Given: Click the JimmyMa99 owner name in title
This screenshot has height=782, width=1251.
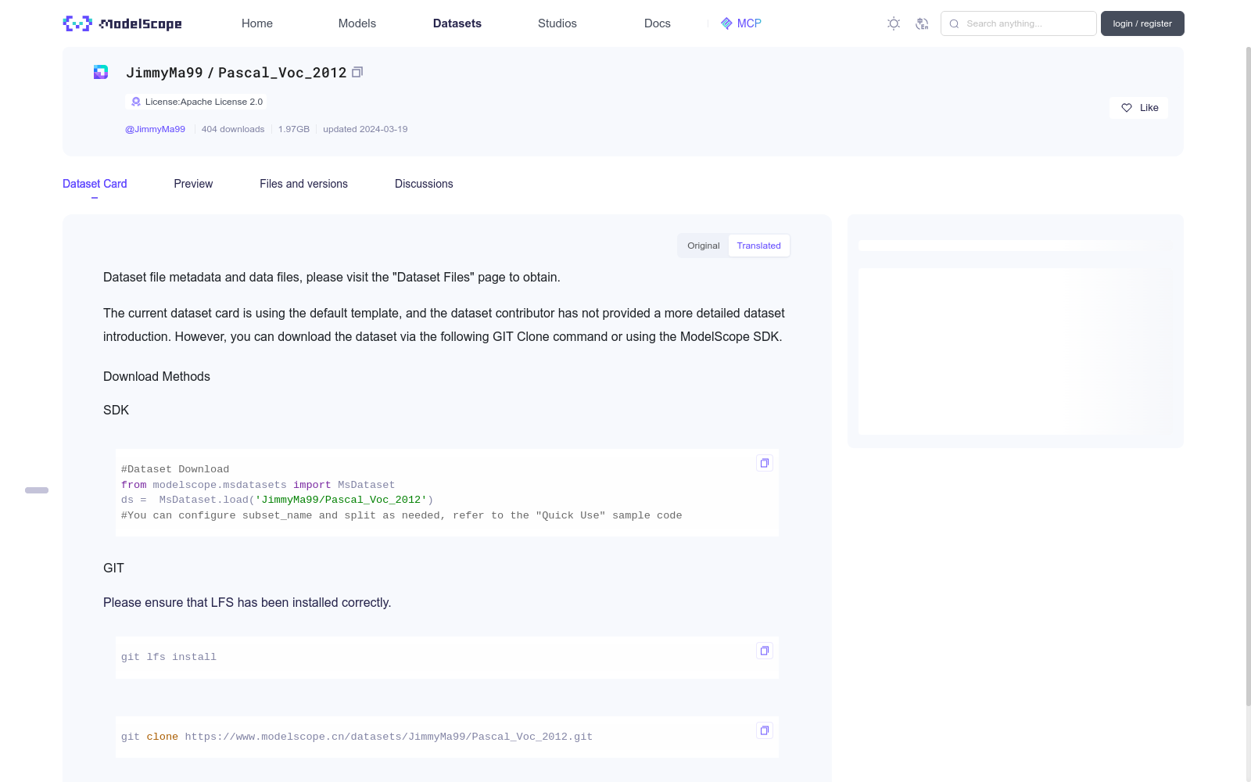Looking at the screenshot, I should (x=164, y=73).
